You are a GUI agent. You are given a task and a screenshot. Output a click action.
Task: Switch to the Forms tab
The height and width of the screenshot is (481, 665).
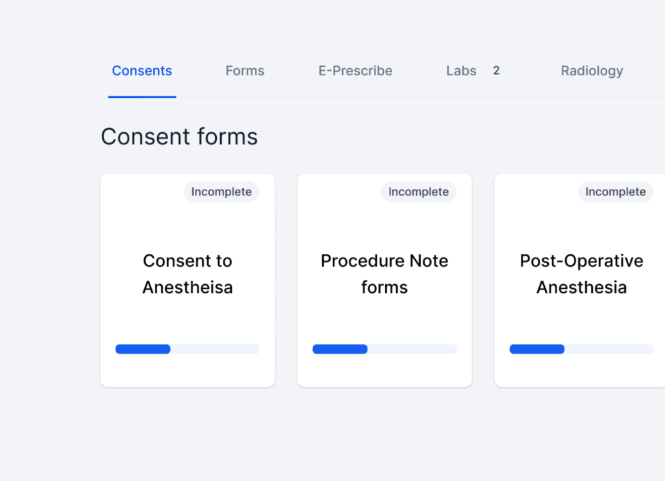tap(245, 71)
